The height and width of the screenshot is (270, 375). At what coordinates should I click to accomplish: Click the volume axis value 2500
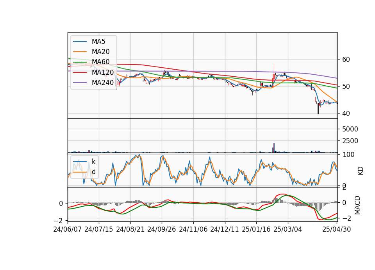[x=350, y=141]
